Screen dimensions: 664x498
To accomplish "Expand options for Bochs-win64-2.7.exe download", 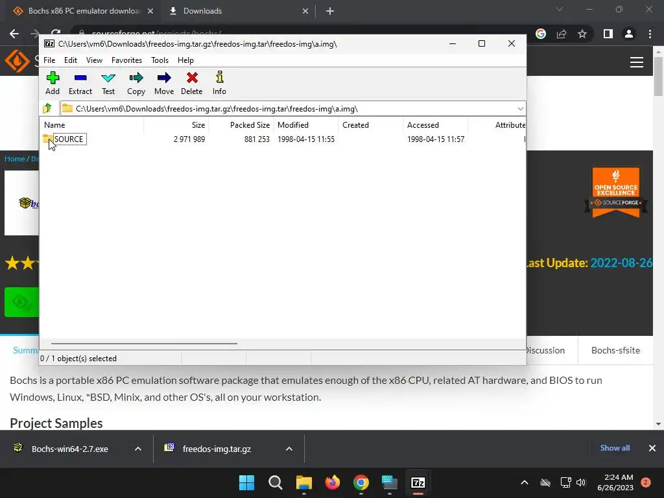I will point(138,449).
